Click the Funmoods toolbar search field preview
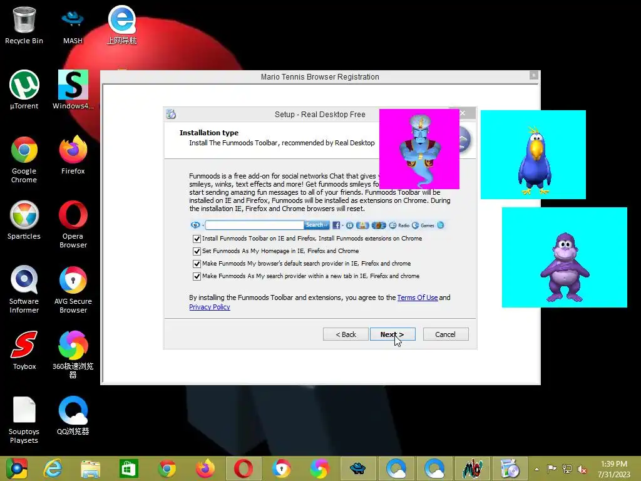The width and height of the screenshot is (641, 481). click(254, 225)
